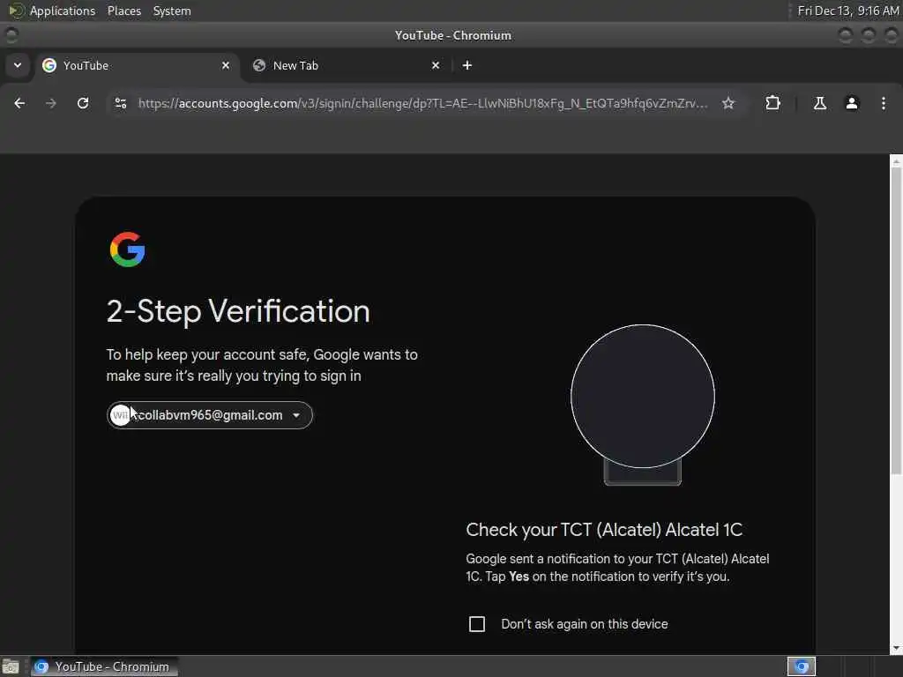Check Don't ask again on this device
Screen dimensions: 903x677
click(x=477, y=624)
